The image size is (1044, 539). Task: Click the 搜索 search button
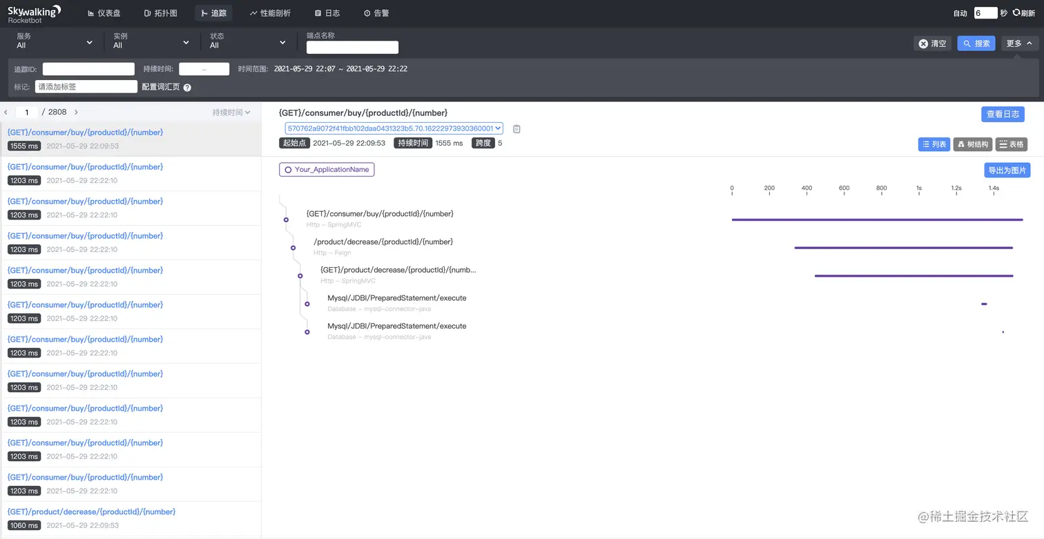[x=976, y=43]
